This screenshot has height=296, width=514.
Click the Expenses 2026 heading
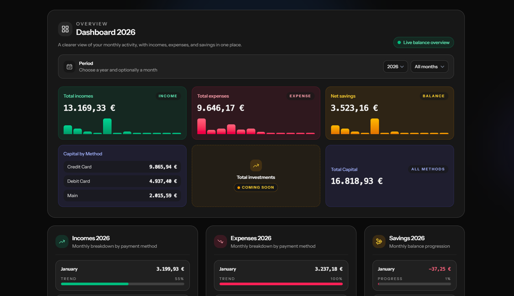point(251,238)
